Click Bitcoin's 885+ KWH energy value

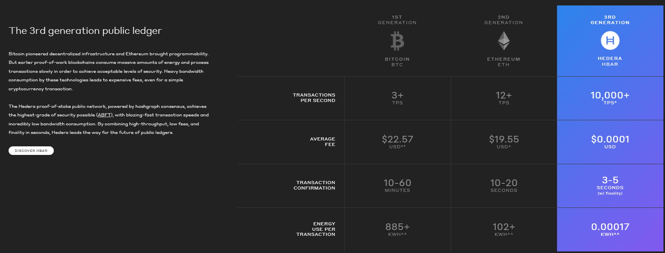(x=397, y=229)
